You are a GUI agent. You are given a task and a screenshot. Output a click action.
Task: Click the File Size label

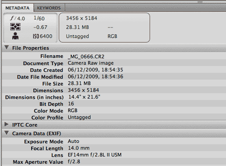pos(52,84)
